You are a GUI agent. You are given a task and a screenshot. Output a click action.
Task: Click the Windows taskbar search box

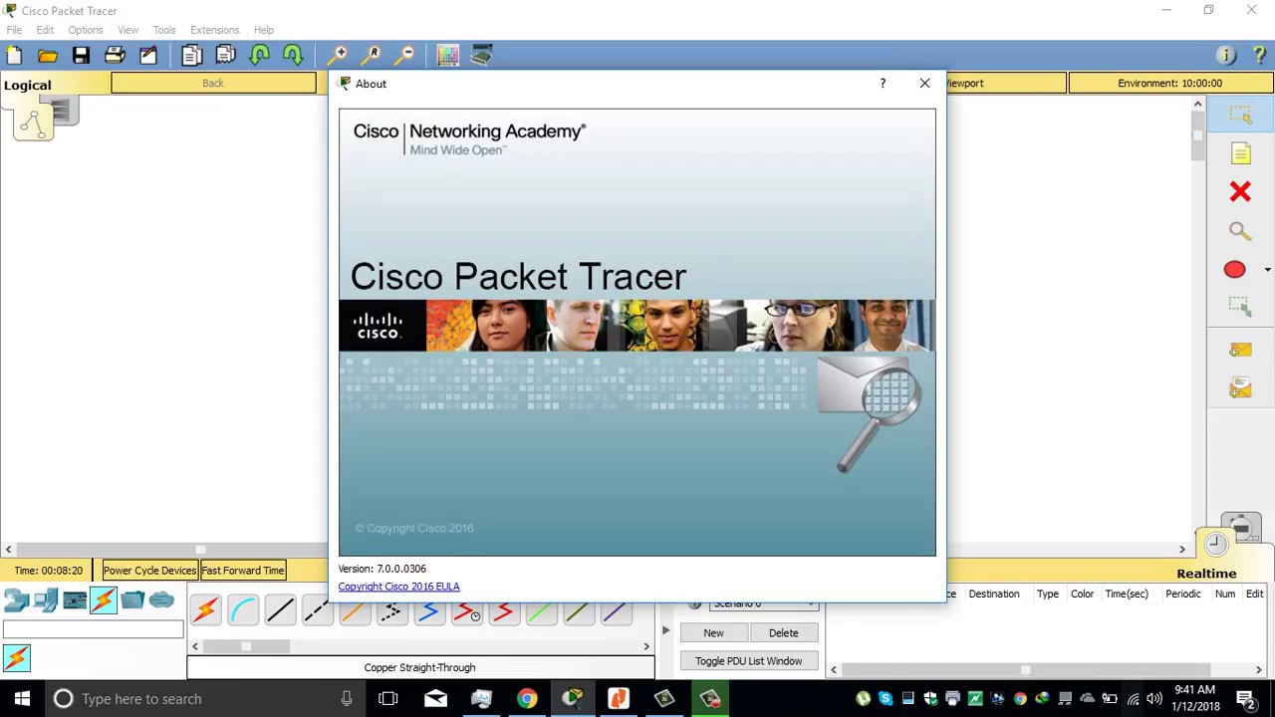click(x=205, y=699)
